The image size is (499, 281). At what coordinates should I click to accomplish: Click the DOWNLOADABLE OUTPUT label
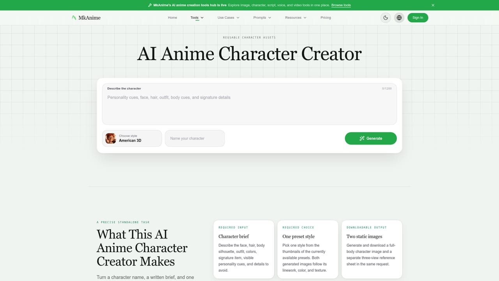pos(366,227)
